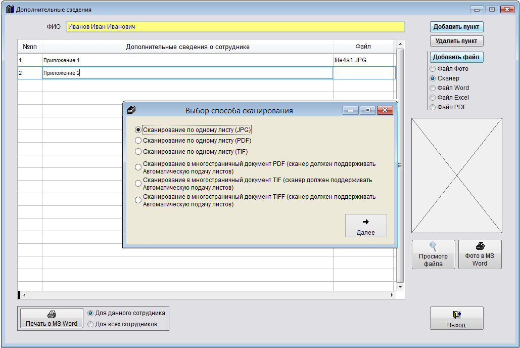The image size is (520, 348).
Task: Select Файл PDF radio option
Action: [432, 107]
